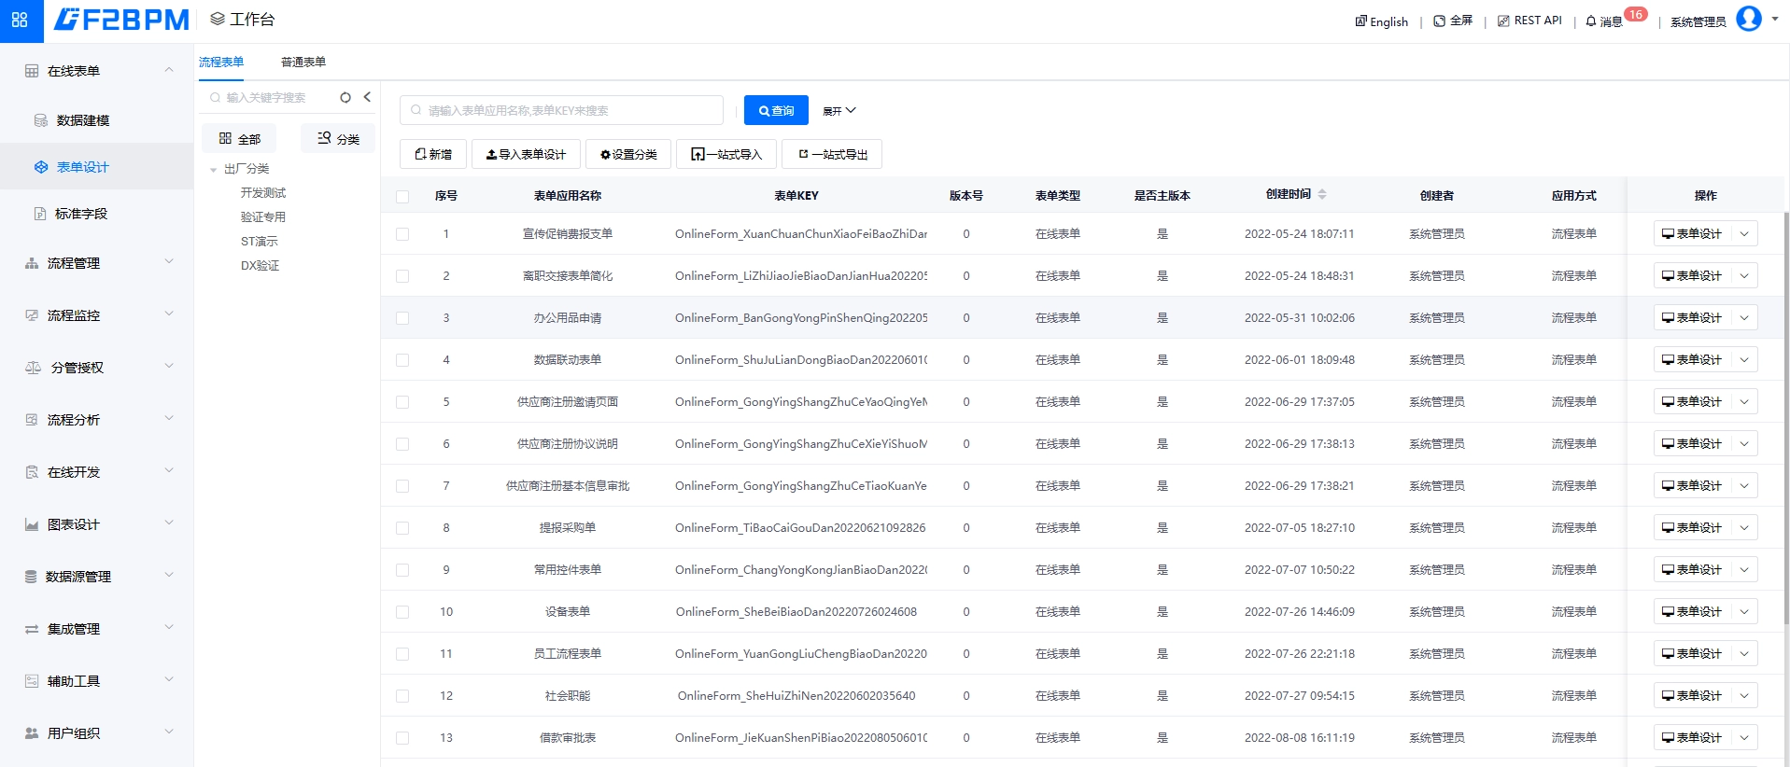Open 表单设计 in the sidebar
Viewport: 1790px width, 767px height.
[x=97, y=167]
